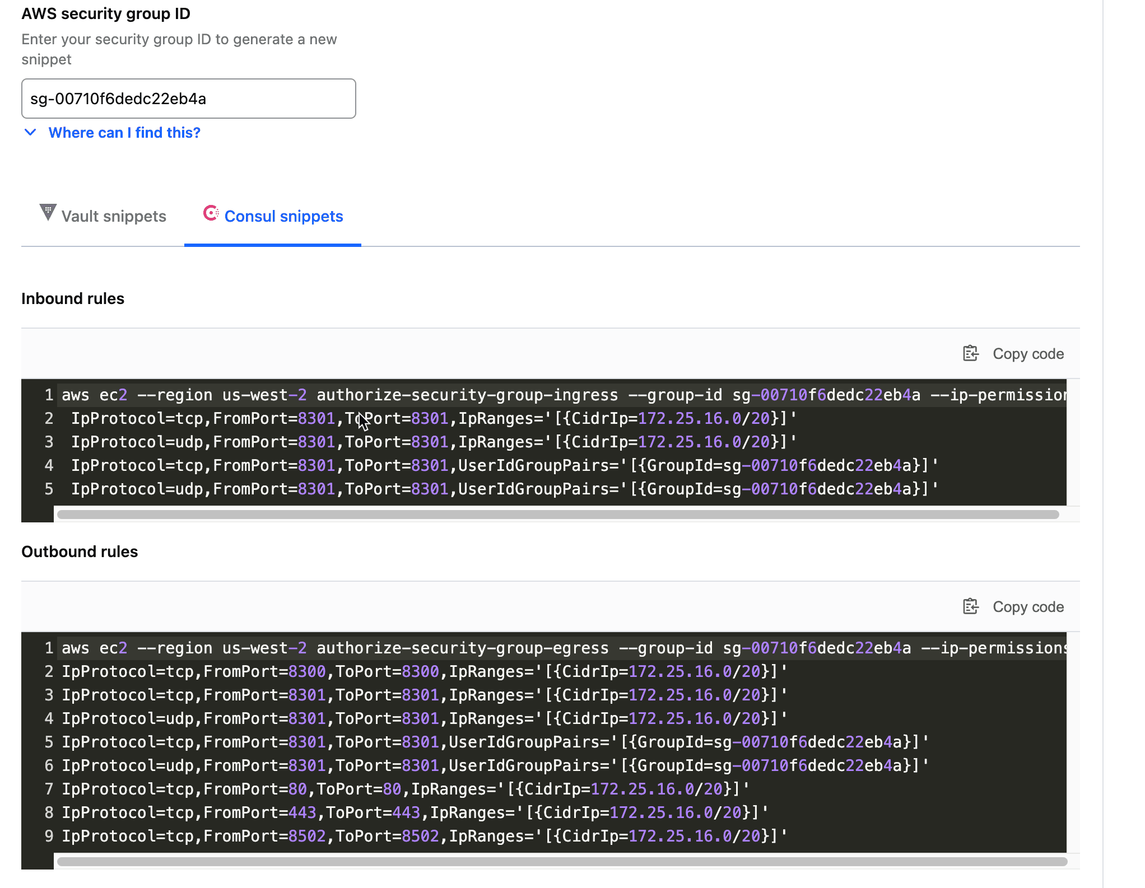This screenshot has height=888, width=1145.
Task: Click the 'Outbound rules' heading
Action: pyautogui.click(x=80, y=552)
